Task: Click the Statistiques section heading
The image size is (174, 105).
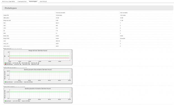Action: click(x=11, y=8)
